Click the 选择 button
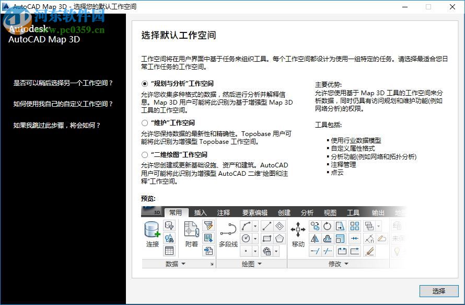Image resolution: width=465 pixels, height=305 pixels. (x=438, y=291)
